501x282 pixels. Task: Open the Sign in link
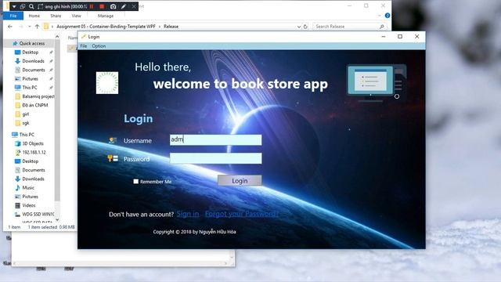[x=188, y=214]
